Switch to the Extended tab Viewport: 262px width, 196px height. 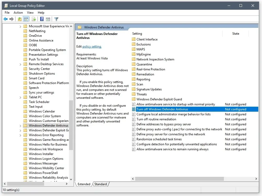click(84, 184)
